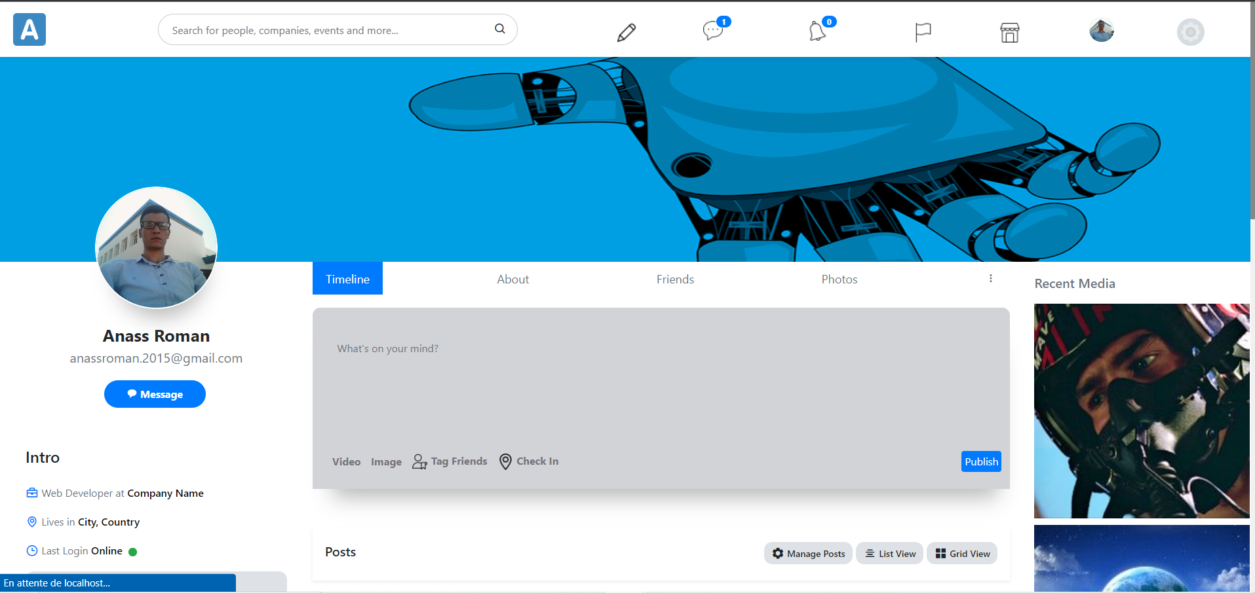This screenshot has width=1255, height=593.
Task: Click the notifications badge showing 0
Action: (829, 22)
